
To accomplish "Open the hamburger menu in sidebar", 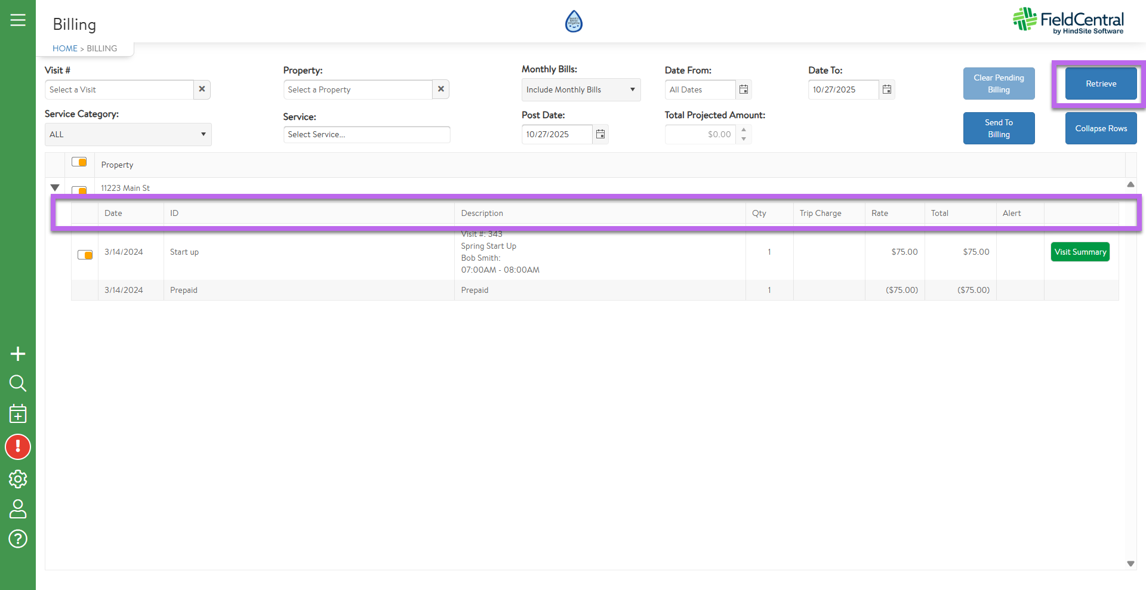I will [18, 20].
